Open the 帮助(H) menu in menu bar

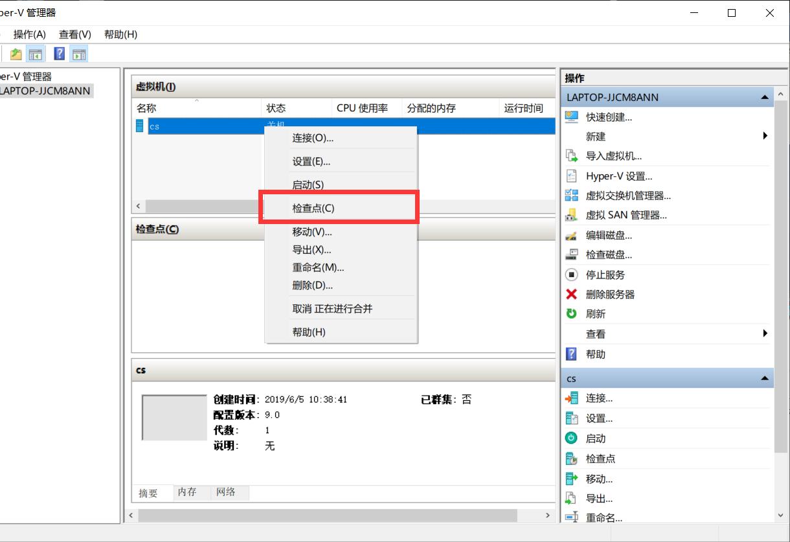click(x=121, y=34)
